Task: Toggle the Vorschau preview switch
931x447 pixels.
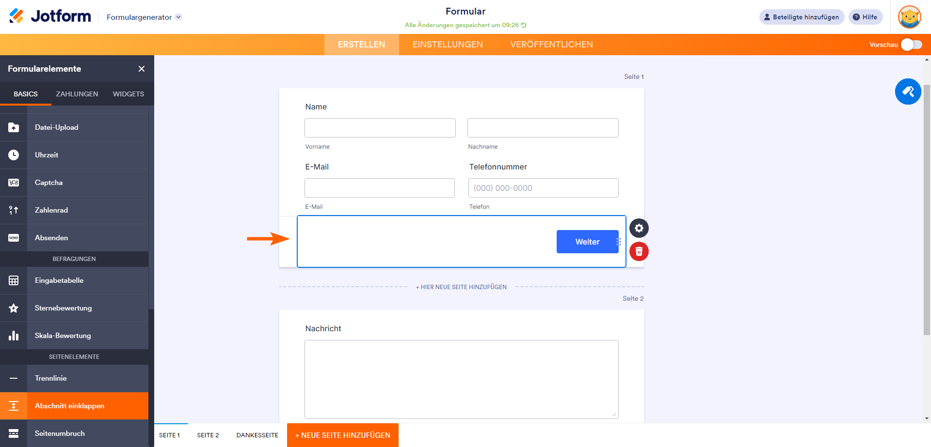Action: [911, 45]
